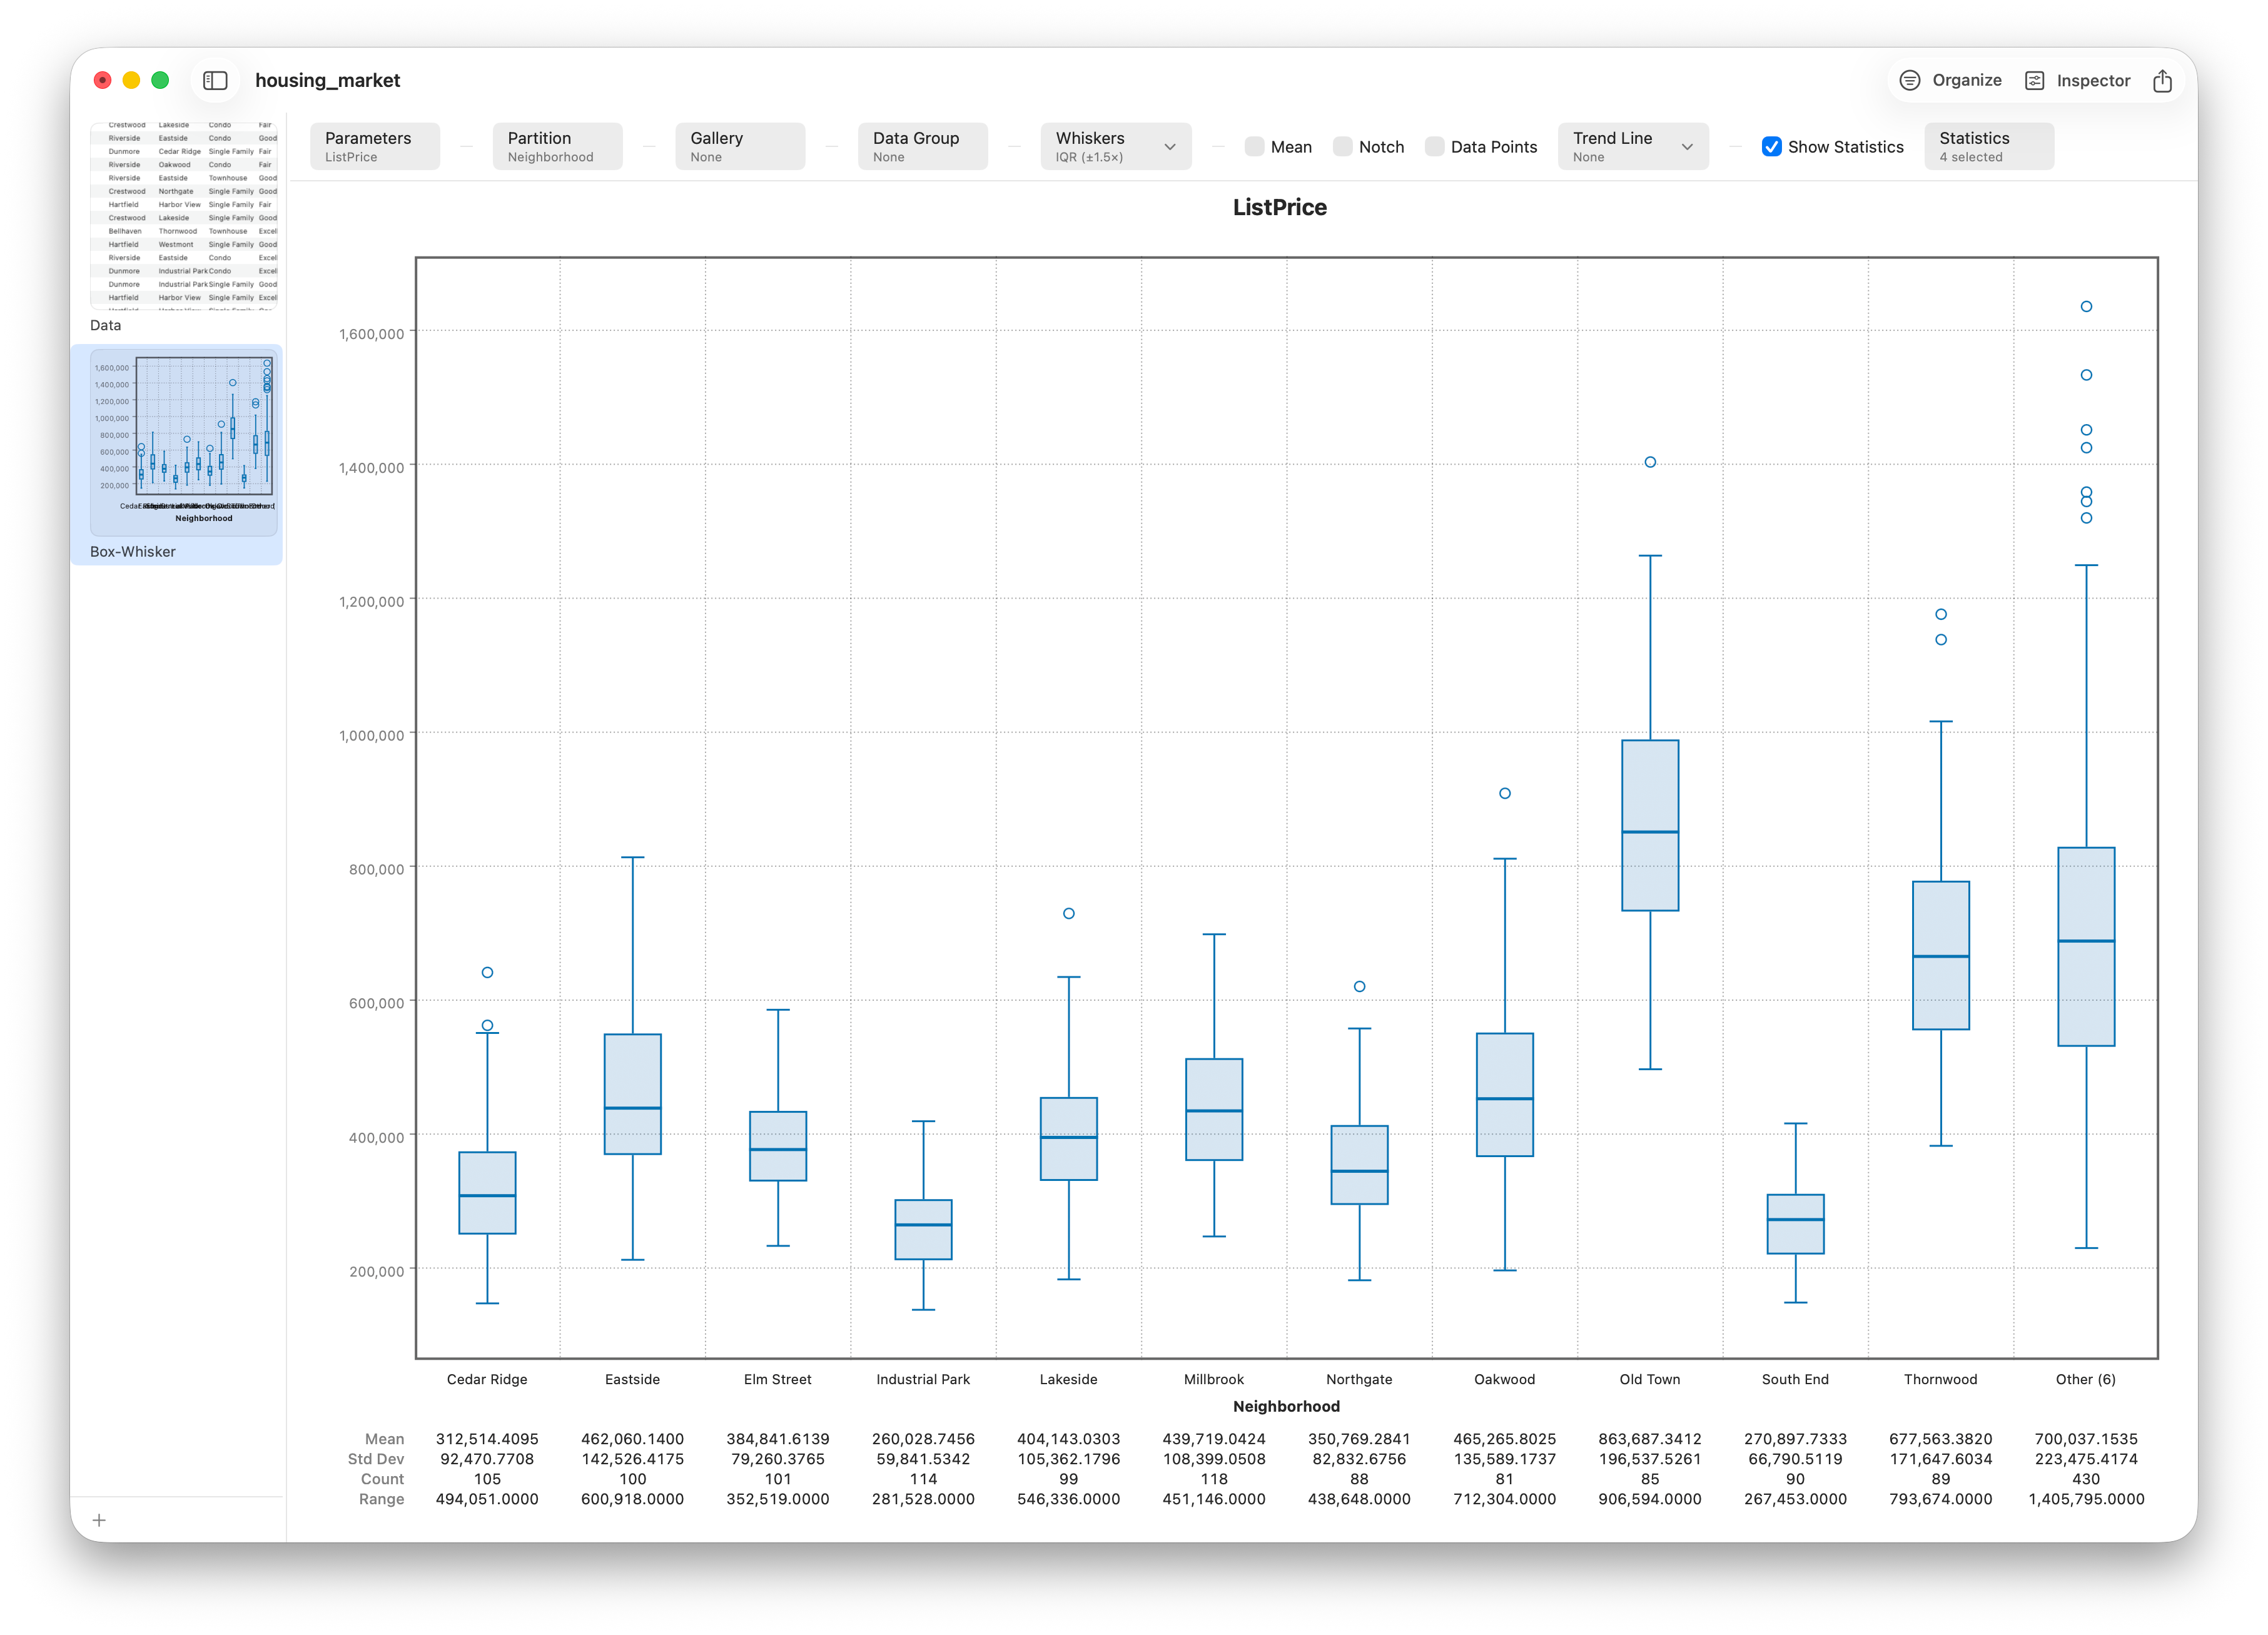The height and width of the screenshot is (1635, 2268).
Task: Toggle the sidebar panel icon
Action: coord(215,80)
